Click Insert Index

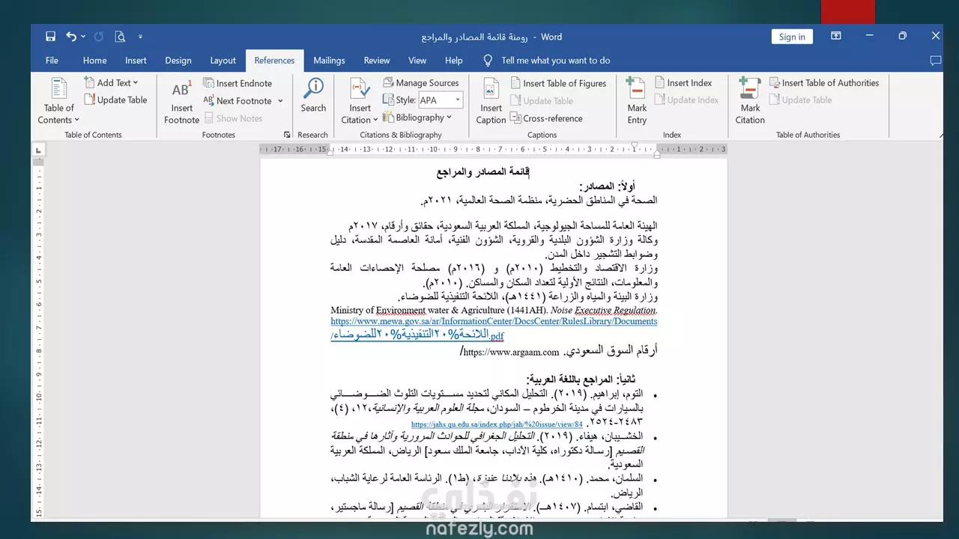683,83
